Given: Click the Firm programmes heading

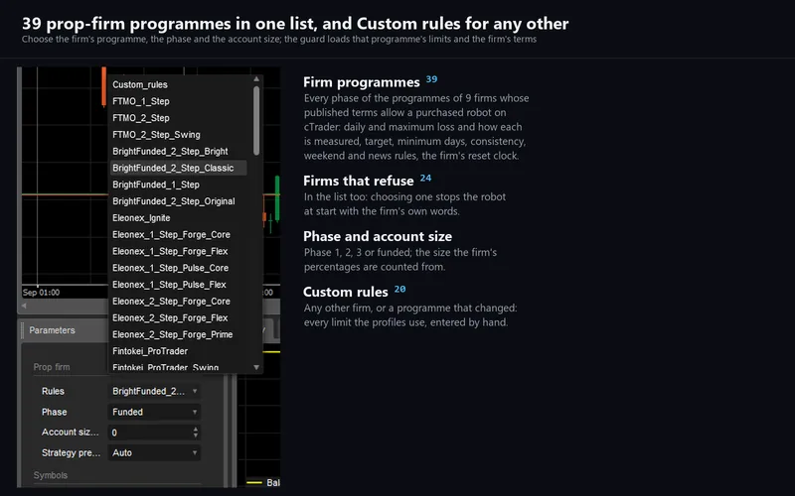Looking at the screenshot, I should [x=362, y=82].
